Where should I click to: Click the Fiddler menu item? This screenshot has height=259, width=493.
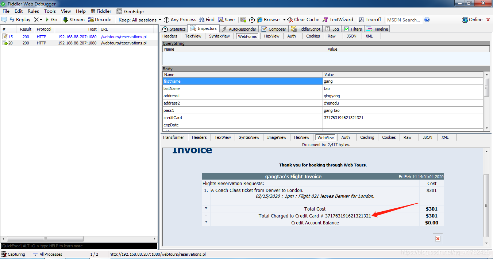(101, 11)
